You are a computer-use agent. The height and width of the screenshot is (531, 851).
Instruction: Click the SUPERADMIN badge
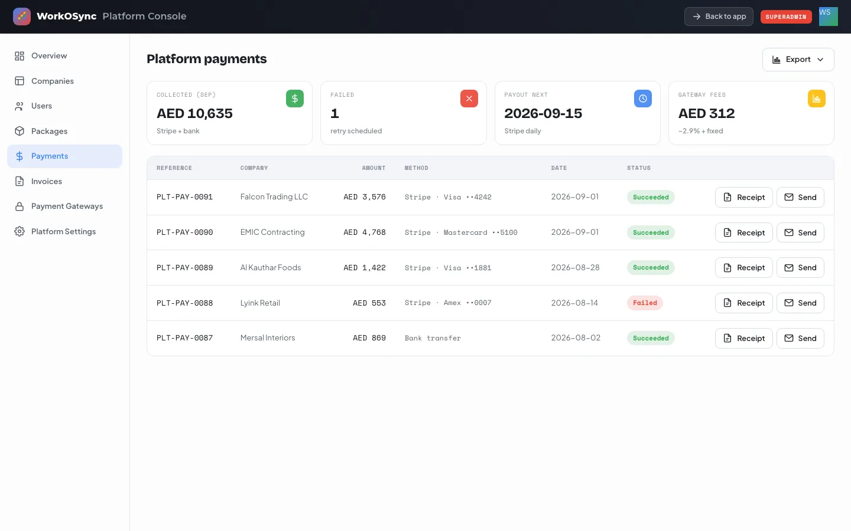pyautogui.click(x=786, y=17)
